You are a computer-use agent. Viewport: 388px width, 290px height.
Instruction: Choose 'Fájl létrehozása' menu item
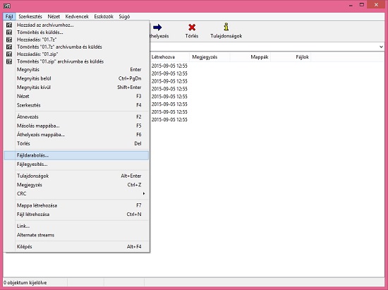click(x=76, y=215)
